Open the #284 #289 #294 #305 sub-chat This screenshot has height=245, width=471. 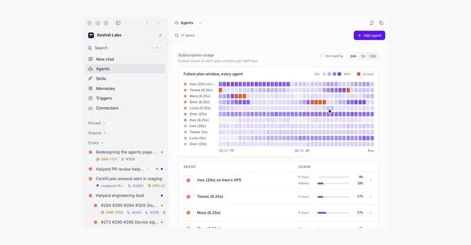point(128,206)
